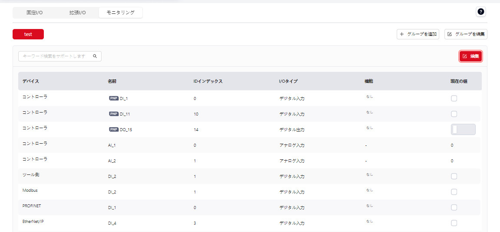Click the PNP badge next to DI_1
The image size is (500, 232).
coord(113,98)
